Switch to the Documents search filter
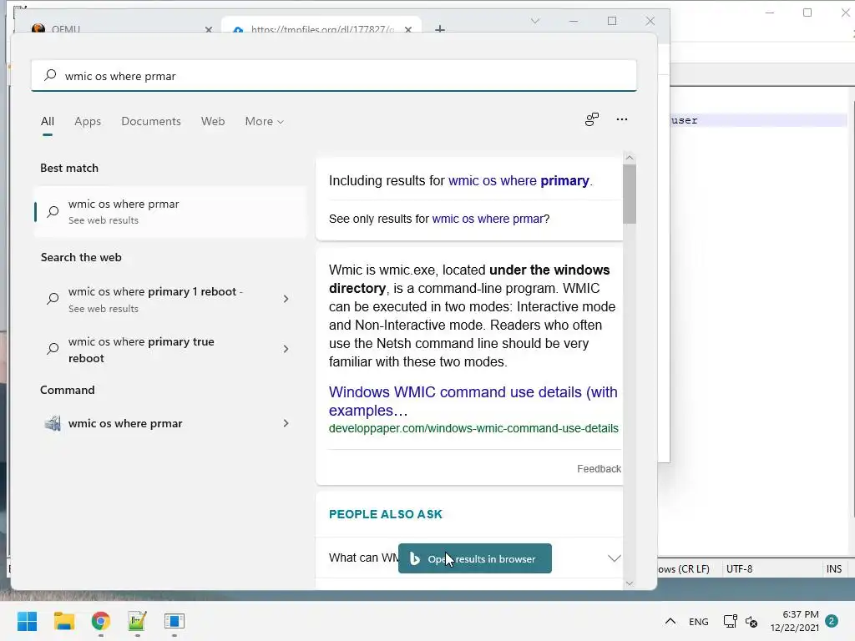The width and height of the screenshot is (855, 641). pyautogui.click(x=151, y=121)
